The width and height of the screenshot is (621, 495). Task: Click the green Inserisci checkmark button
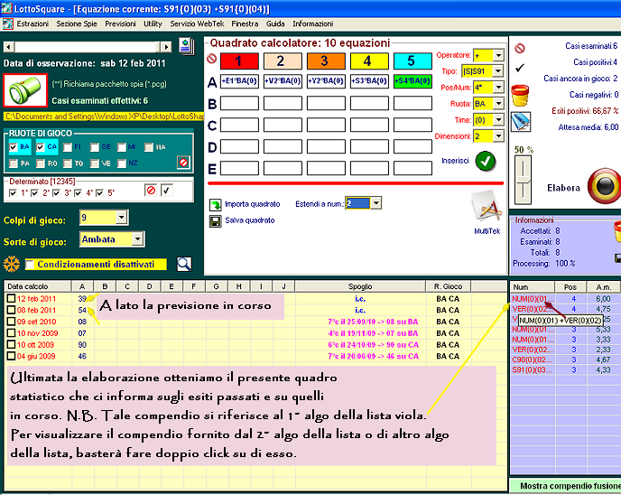(486, 161)
